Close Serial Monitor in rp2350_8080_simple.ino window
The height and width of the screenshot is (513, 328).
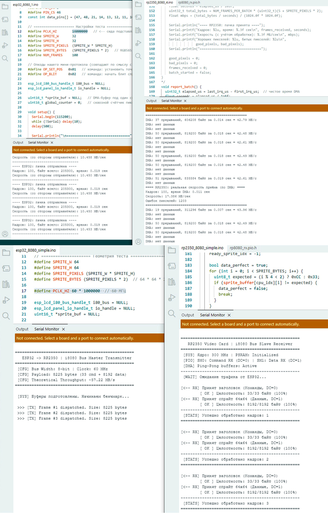point(229,315)
